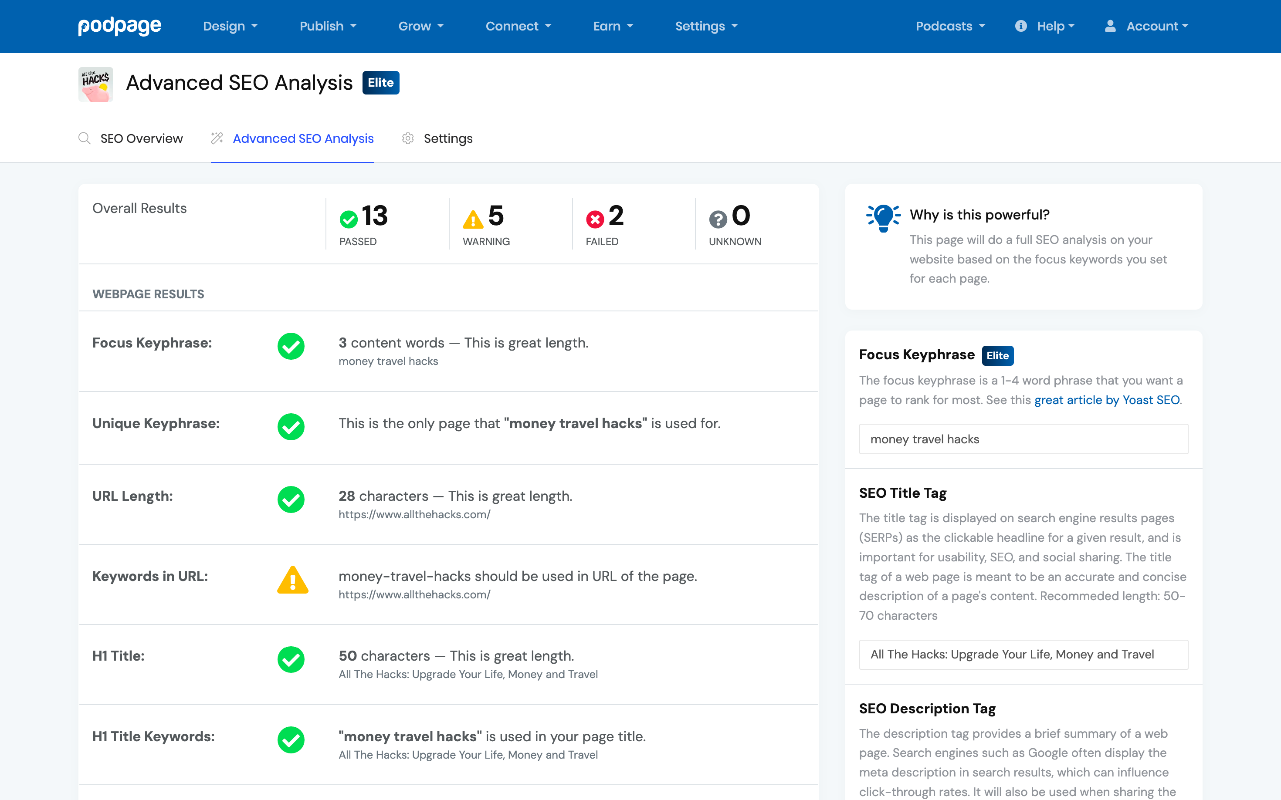Click the green passed checkmark beside 13
Screen dimensions: 1281x800
point(349,219)
